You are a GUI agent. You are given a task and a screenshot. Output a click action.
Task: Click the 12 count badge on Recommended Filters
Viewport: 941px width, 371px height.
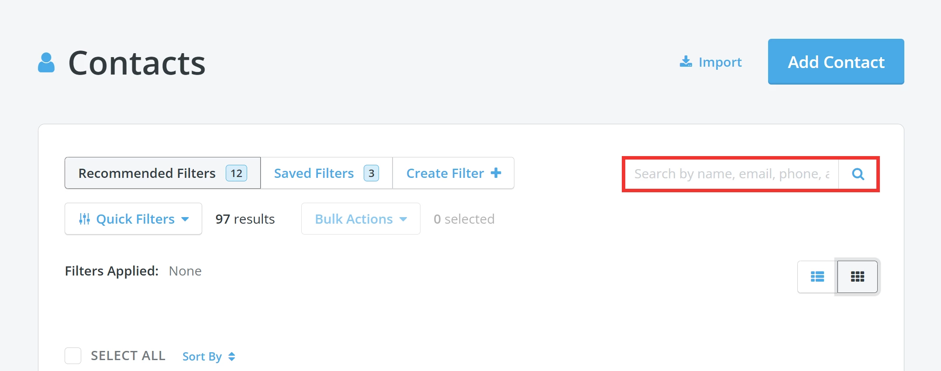236,173
